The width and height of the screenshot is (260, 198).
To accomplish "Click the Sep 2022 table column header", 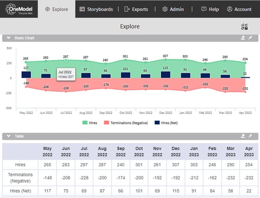I will point(121,151).
